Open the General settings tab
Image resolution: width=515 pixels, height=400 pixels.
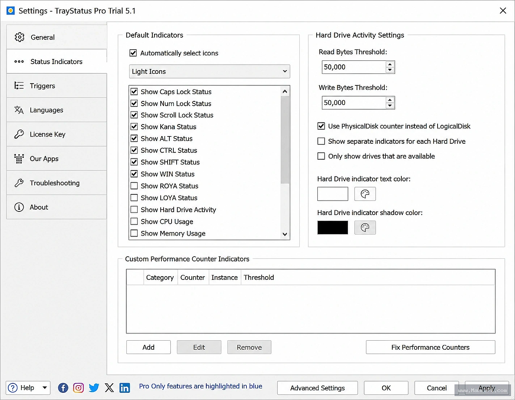point(57,37)
